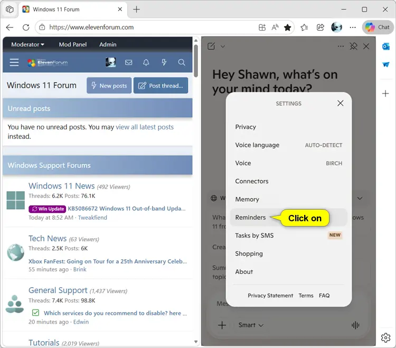Open the Telegram-style sidebar app icon
Image resolution: width=396 pixels, height=348 pixels.
[x=385, y=64]
